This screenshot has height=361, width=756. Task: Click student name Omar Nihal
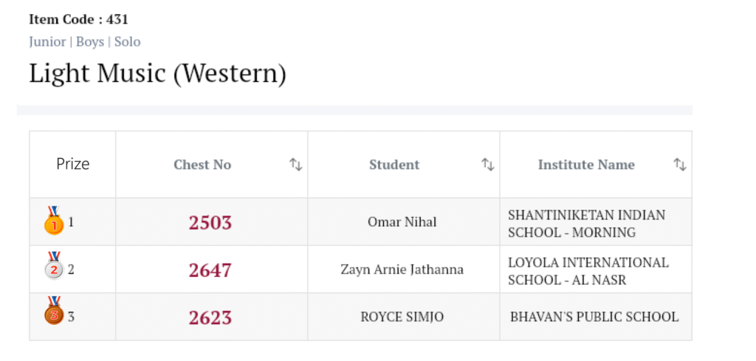tap(402, 221)
